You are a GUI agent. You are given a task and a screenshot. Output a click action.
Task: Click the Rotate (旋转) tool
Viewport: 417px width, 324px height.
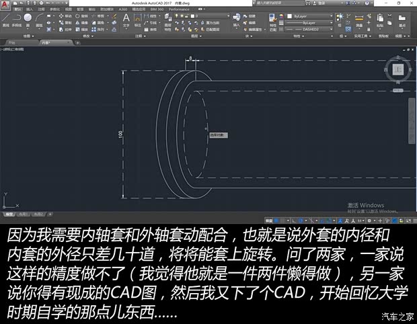pyautogui.click(x=81, y=16)
